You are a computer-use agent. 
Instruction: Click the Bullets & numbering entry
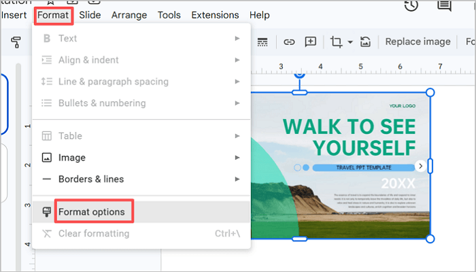point(141,103)
